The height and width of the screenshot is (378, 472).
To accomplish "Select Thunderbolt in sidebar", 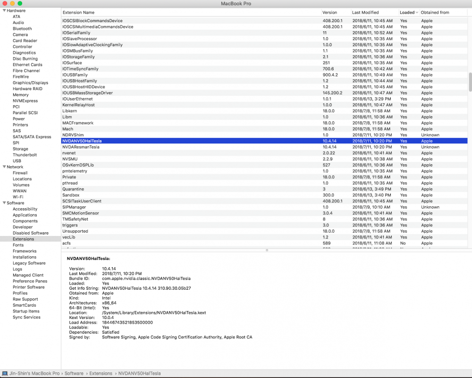I will (25, 155).
